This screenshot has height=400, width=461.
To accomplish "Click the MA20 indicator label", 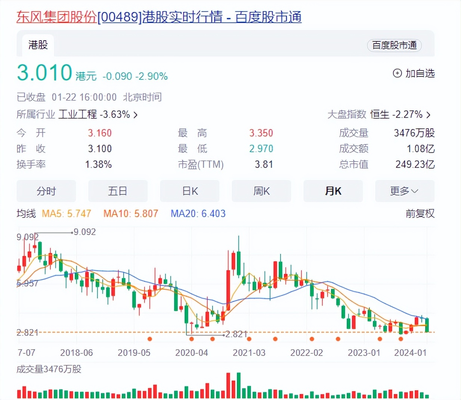I will click(198, 213).
